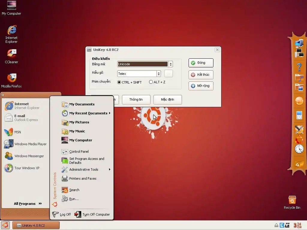The width and height of the screenshot is (307, 230).
Task: Expand Administrative Tools submenu
Action: 86,170
